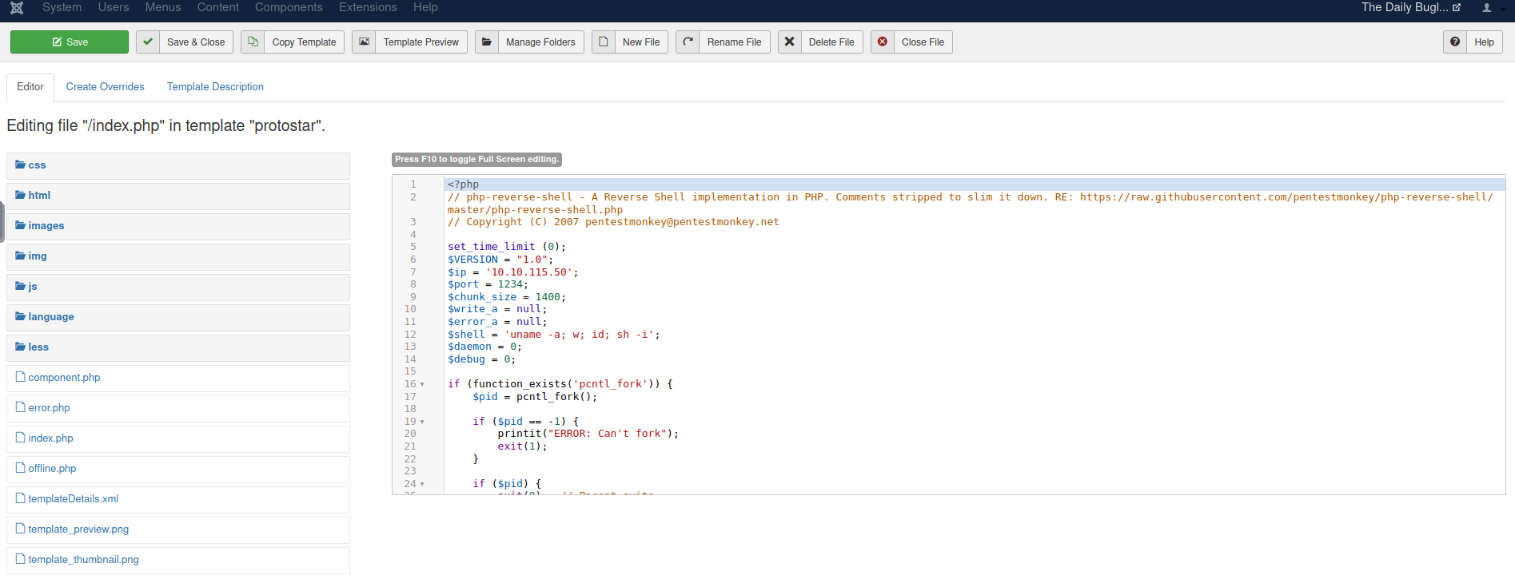Expand the img folder

[178, 256]
